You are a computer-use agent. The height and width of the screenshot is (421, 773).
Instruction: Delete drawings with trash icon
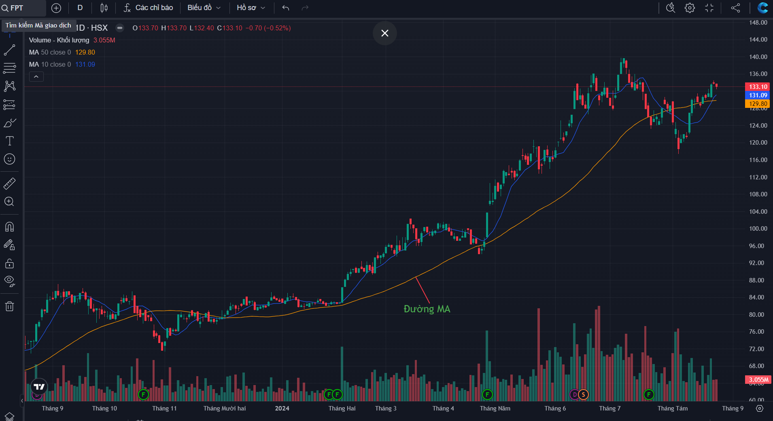tap(9, 306)
